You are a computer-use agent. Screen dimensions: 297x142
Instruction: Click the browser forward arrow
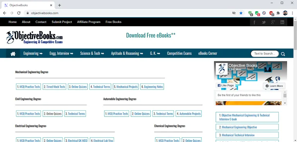(12, 13)
